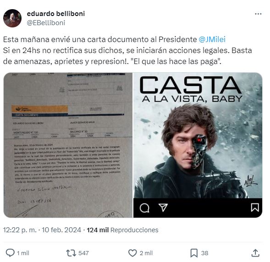
Task: Click the 1 mil replies count
Action: pos(23,253)
